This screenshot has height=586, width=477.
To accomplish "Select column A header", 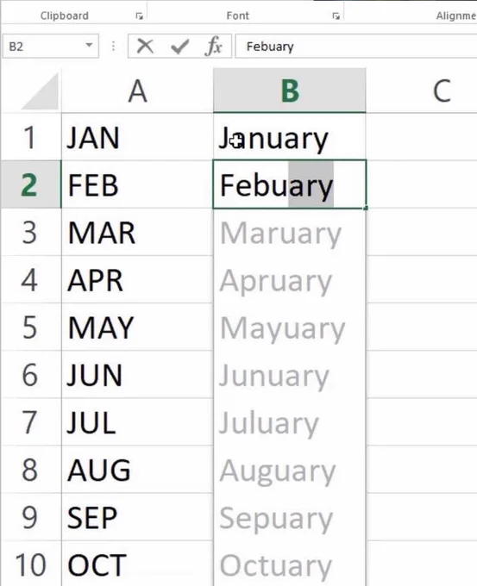I will (x=137, y=90).
